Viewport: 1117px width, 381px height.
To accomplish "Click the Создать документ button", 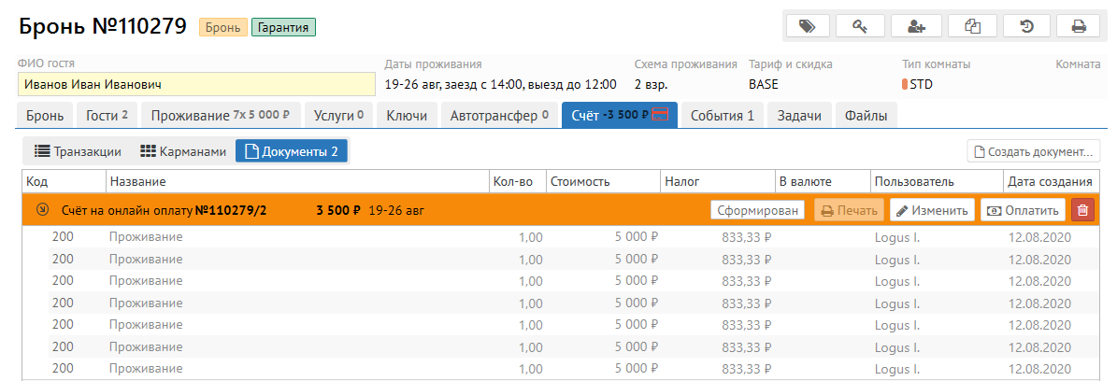I will (1033, 151).
